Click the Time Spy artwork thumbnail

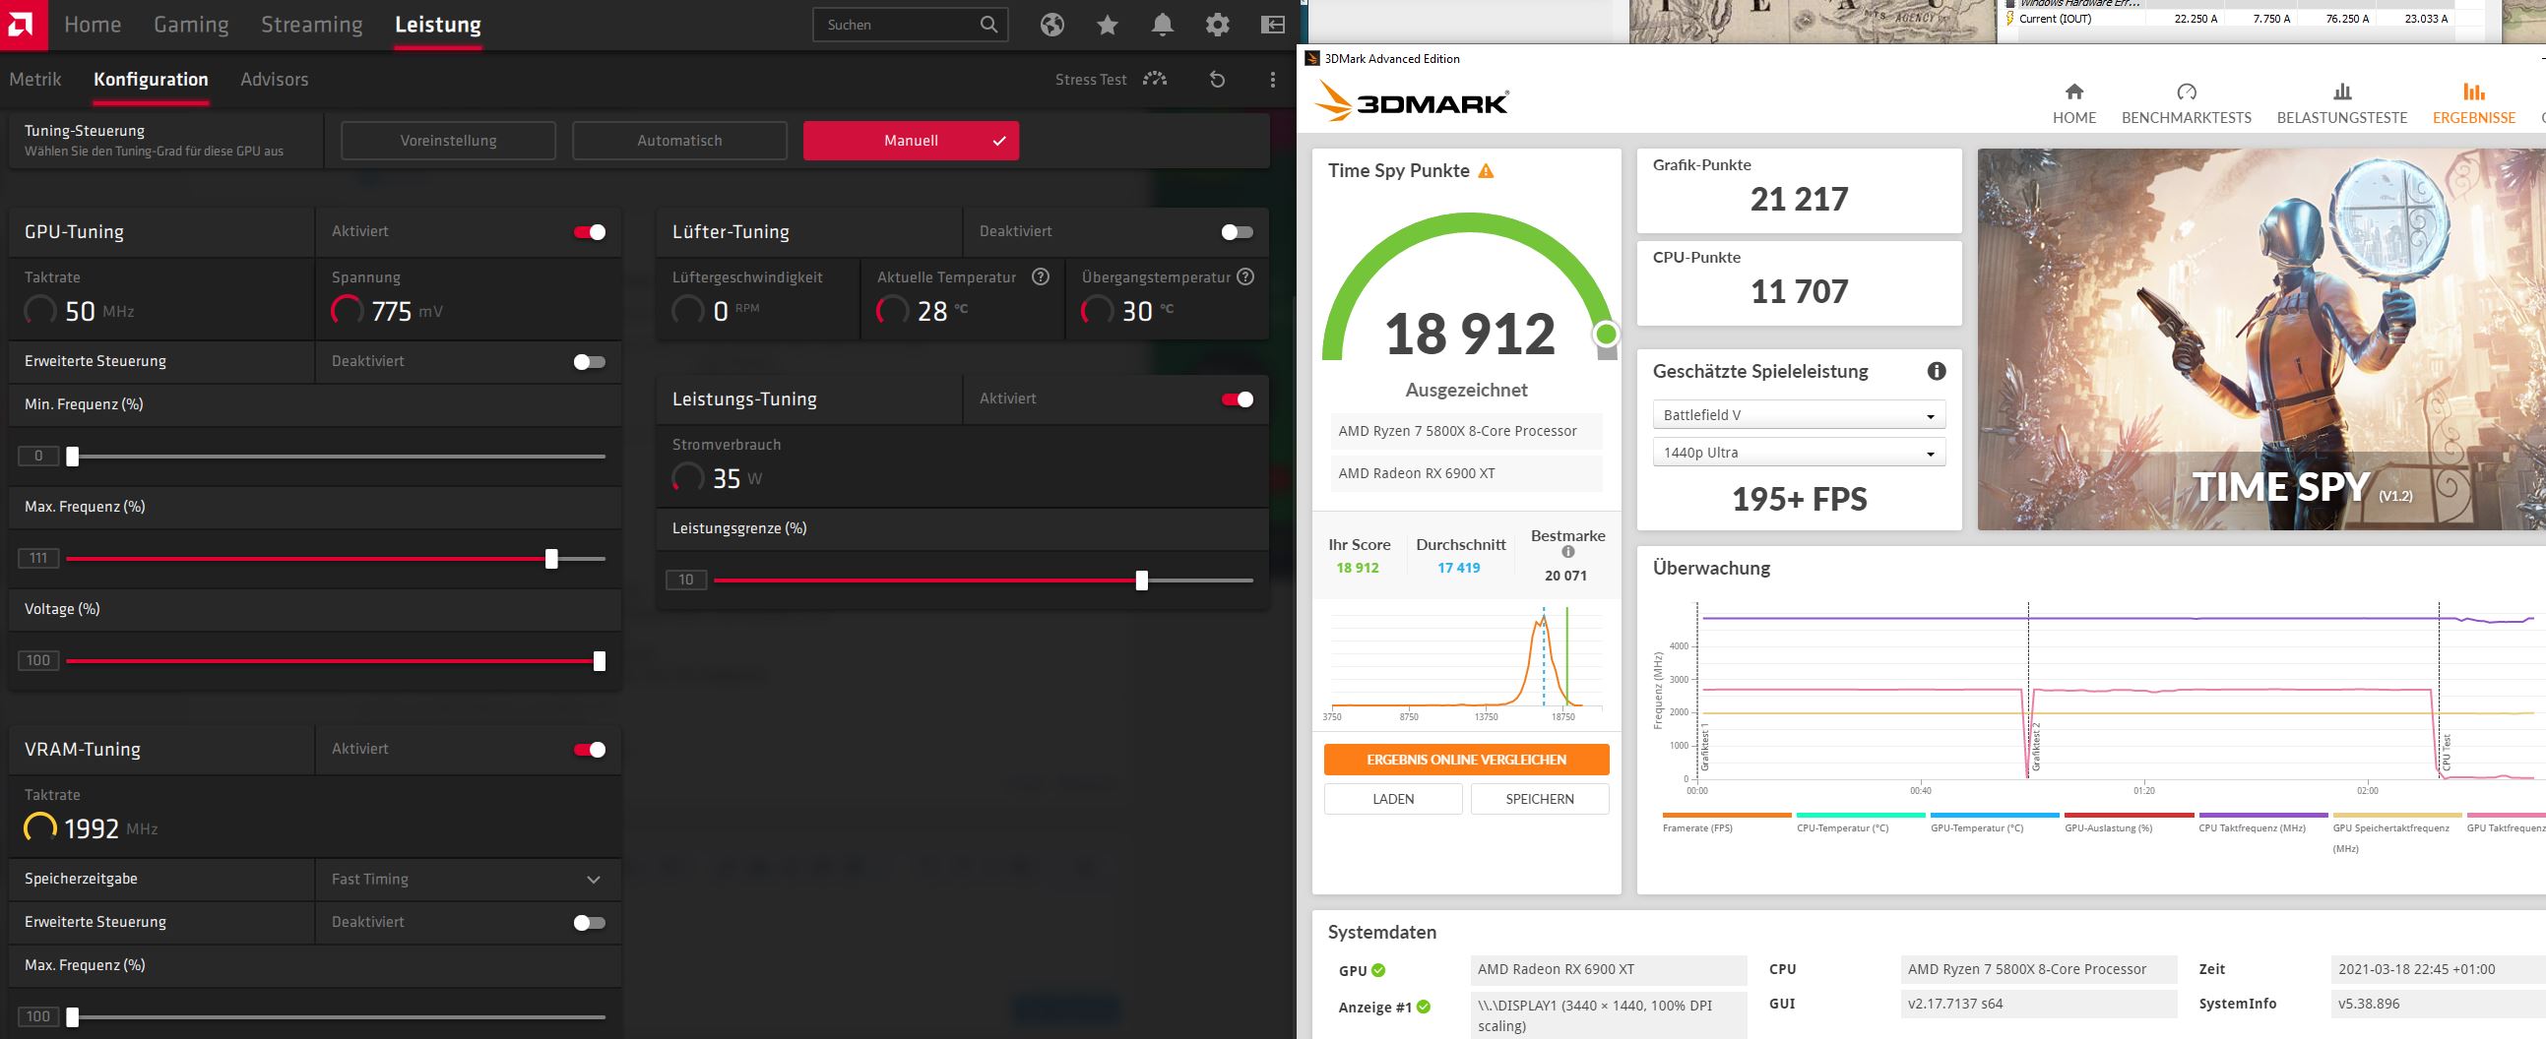(2261, 339)
